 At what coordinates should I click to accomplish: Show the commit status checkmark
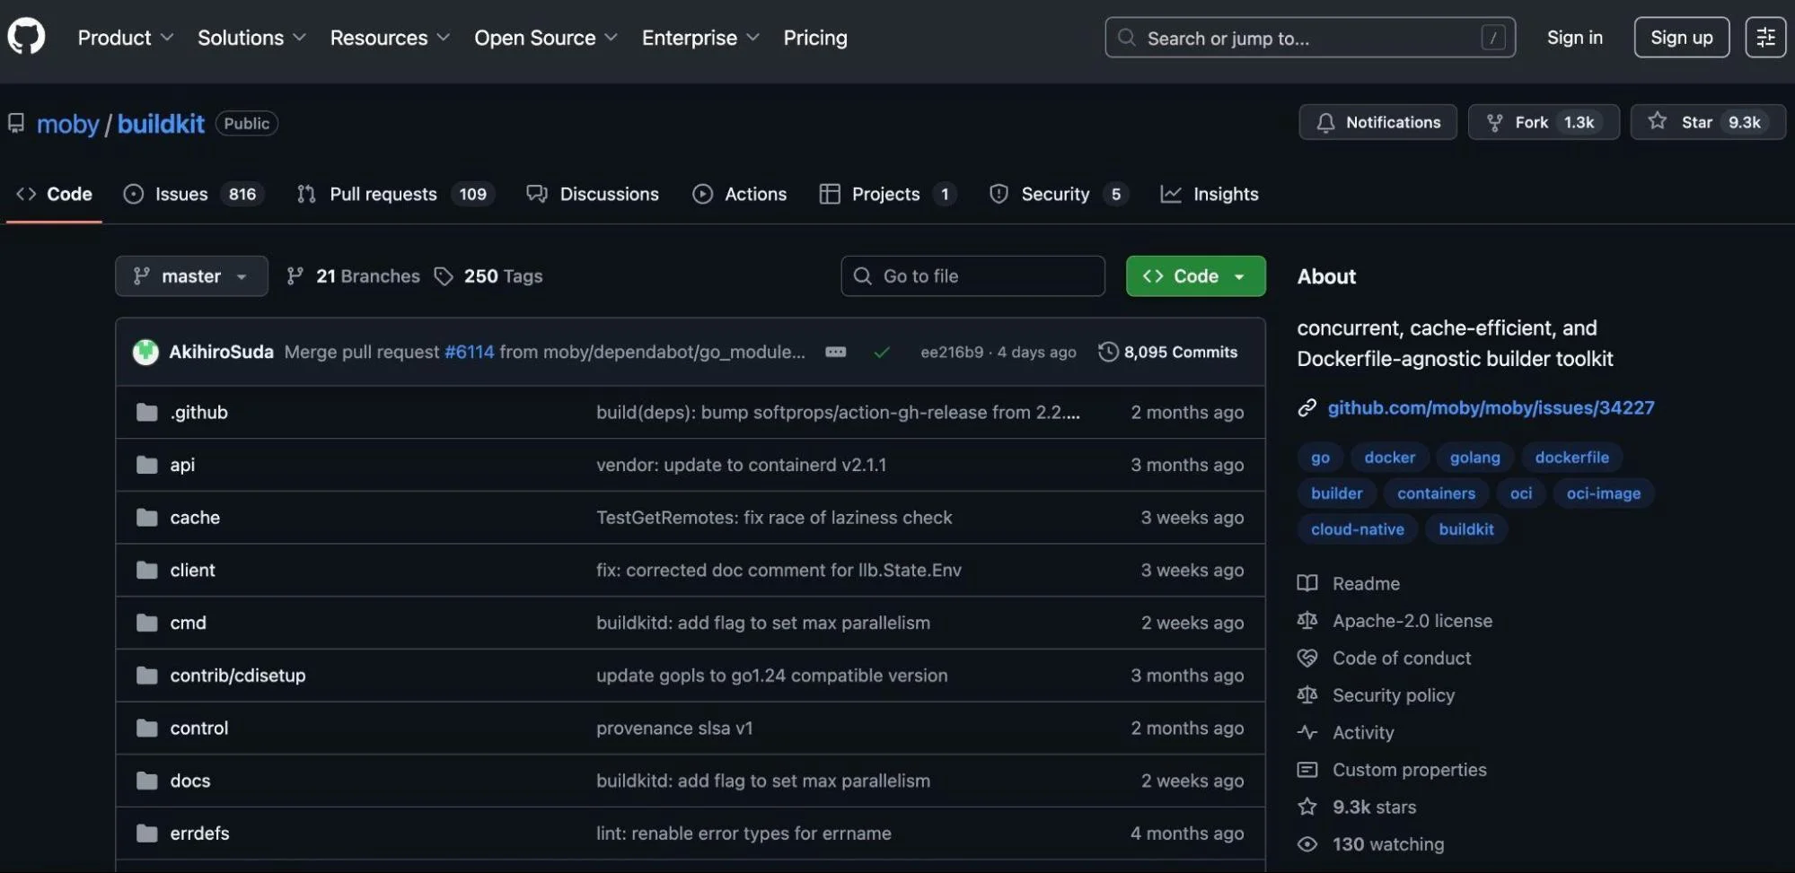[x=882, y=353]
